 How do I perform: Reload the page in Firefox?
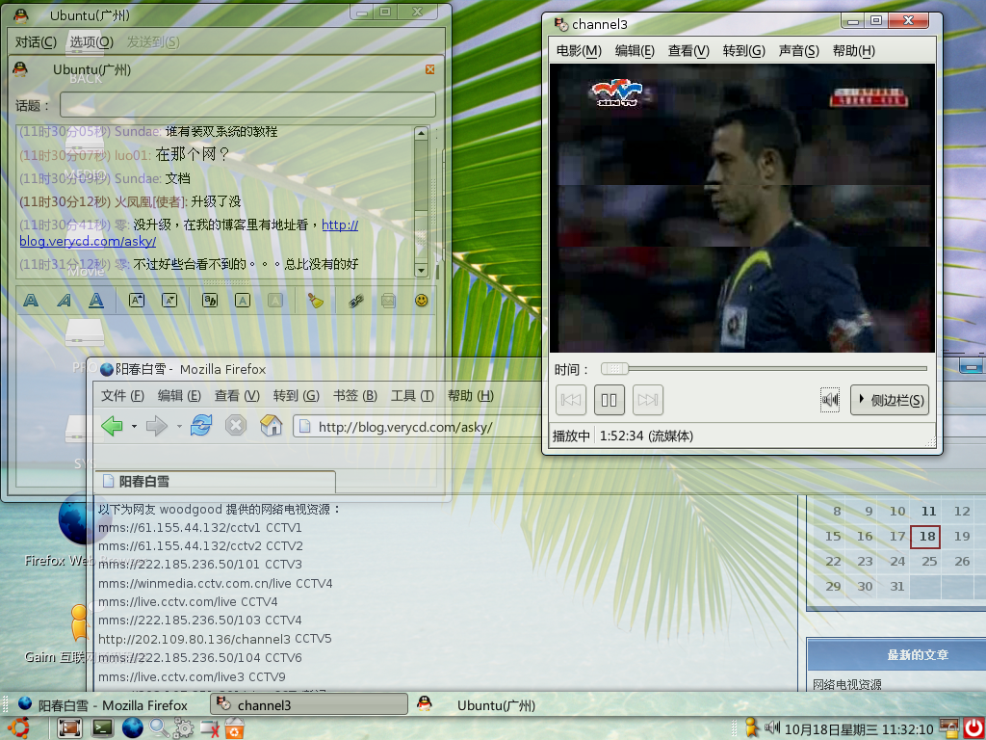click(x=201, y=426)
